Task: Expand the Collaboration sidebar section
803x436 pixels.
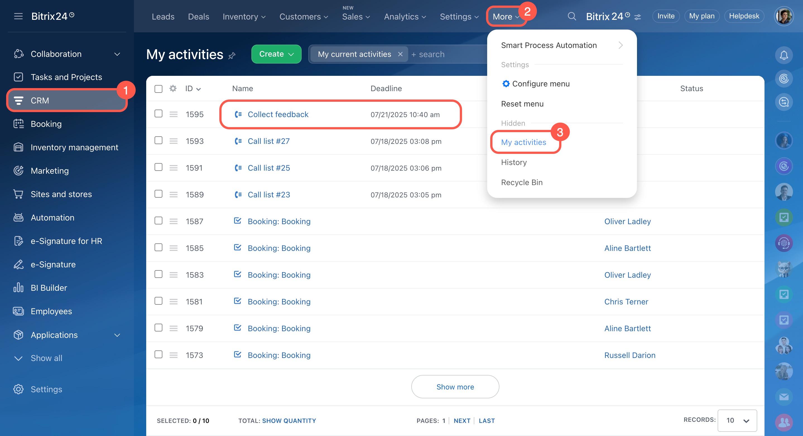Action: (x=117, y=54)
